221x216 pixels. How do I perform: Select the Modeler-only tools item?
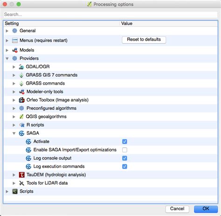pyautogui.click(x=45, y=92)
